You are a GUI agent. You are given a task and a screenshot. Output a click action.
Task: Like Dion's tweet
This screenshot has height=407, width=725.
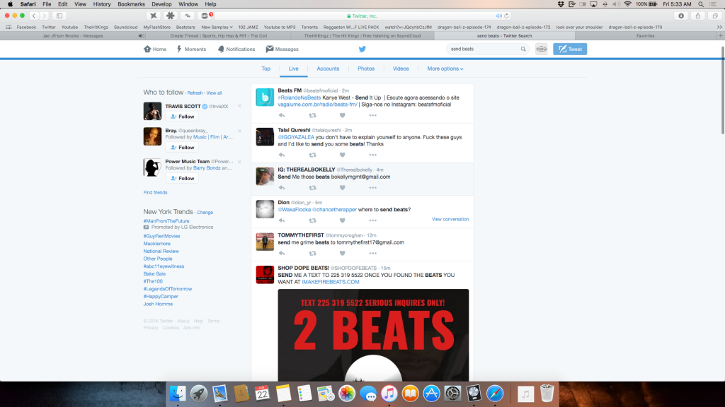(342, 220)
